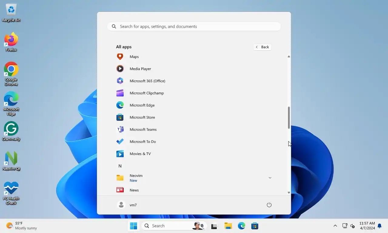Image resolution: width=388 pixels, height=233 pixels.
Task: Open the News app icon
Action: point(120,190)
